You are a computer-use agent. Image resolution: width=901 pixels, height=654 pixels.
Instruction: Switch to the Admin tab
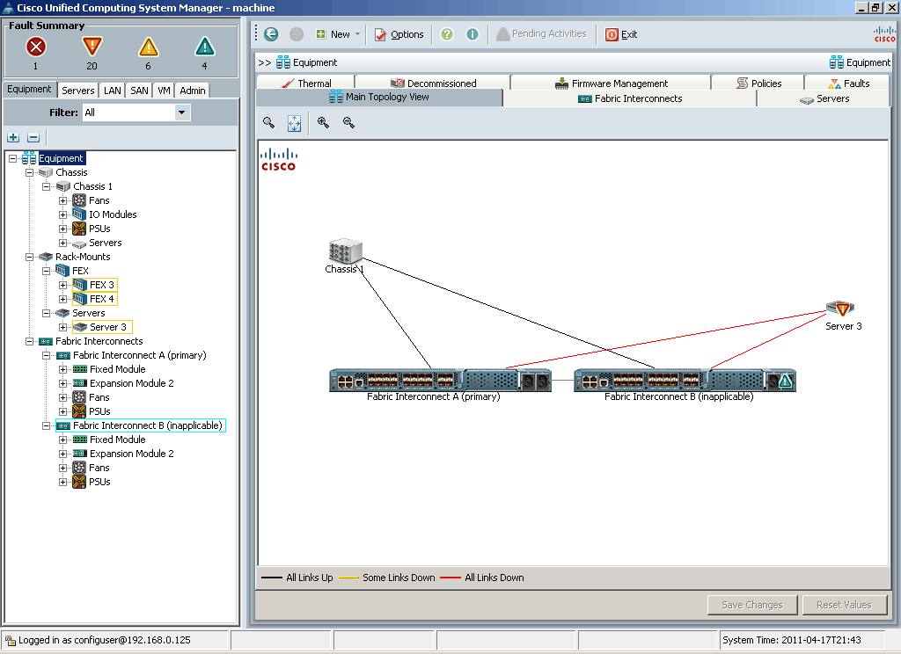[193, 91]
